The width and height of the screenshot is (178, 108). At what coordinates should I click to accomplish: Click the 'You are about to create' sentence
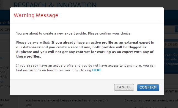pyautogui.click(x=74, y=33)
